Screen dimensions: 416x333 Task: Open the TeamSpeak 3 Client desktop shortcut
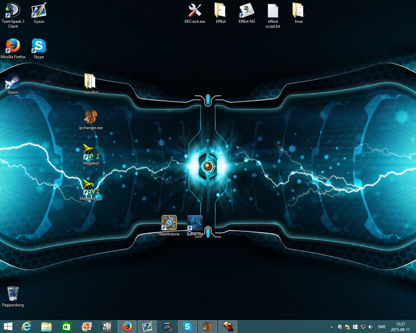point(13,15)
